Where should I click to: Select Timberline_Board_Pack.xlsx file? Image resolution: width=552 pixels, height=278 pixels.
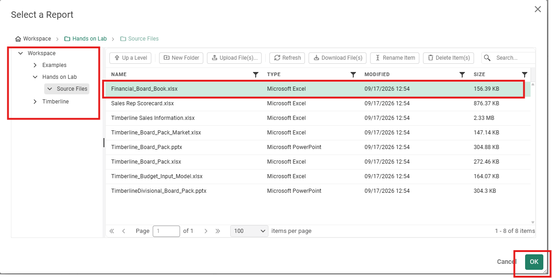318,162
